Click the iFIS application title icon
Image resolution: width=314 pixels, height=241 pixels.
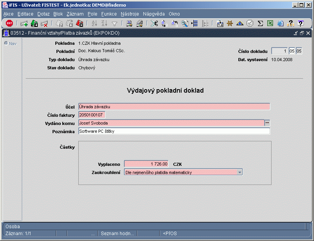pos(5,5)
